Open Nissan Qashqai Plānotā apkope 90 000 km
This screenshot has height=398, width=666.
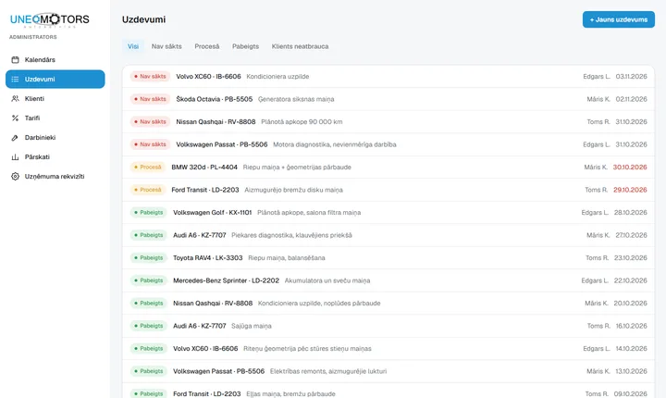coord(388,121)
